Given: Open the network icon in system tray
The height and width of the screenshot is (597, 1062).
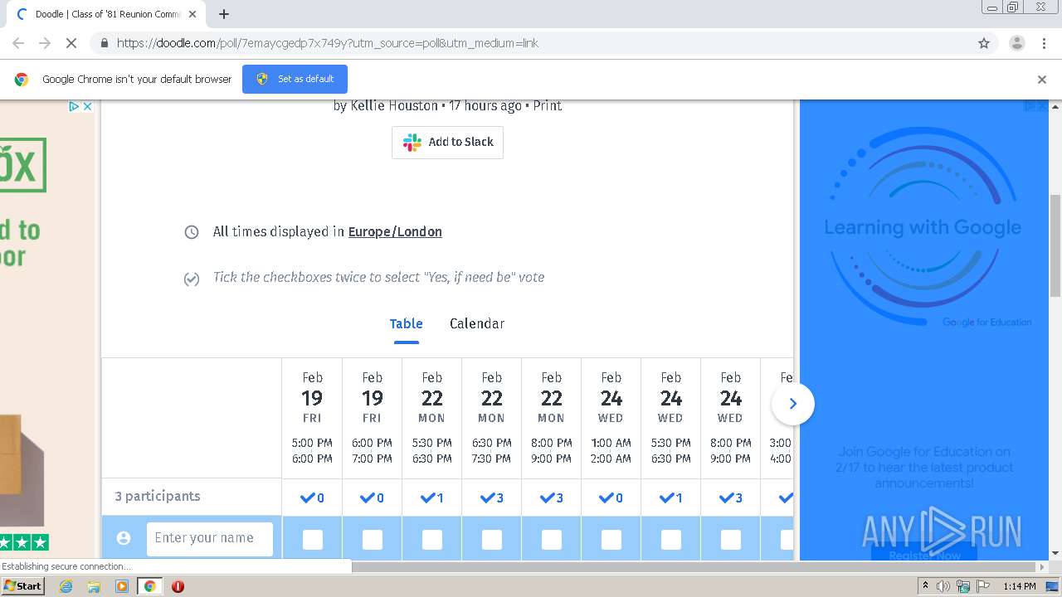Looking at the screenshot, I should point(963,586).
